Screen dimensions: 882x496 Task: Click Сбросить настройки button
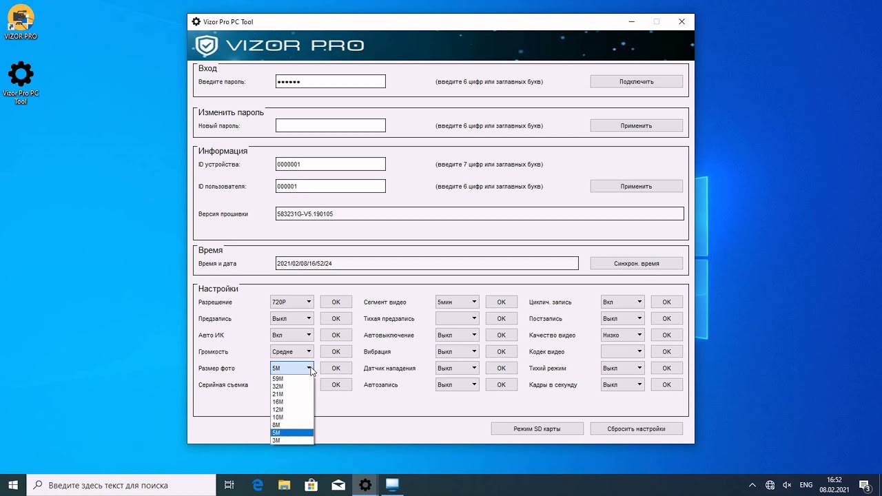(x=636, y=428)
